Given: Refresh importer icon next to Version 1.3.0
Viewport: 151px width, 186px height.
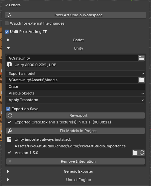Looking at the screenshot, I should pyautogui.click(x=142, y=153).
